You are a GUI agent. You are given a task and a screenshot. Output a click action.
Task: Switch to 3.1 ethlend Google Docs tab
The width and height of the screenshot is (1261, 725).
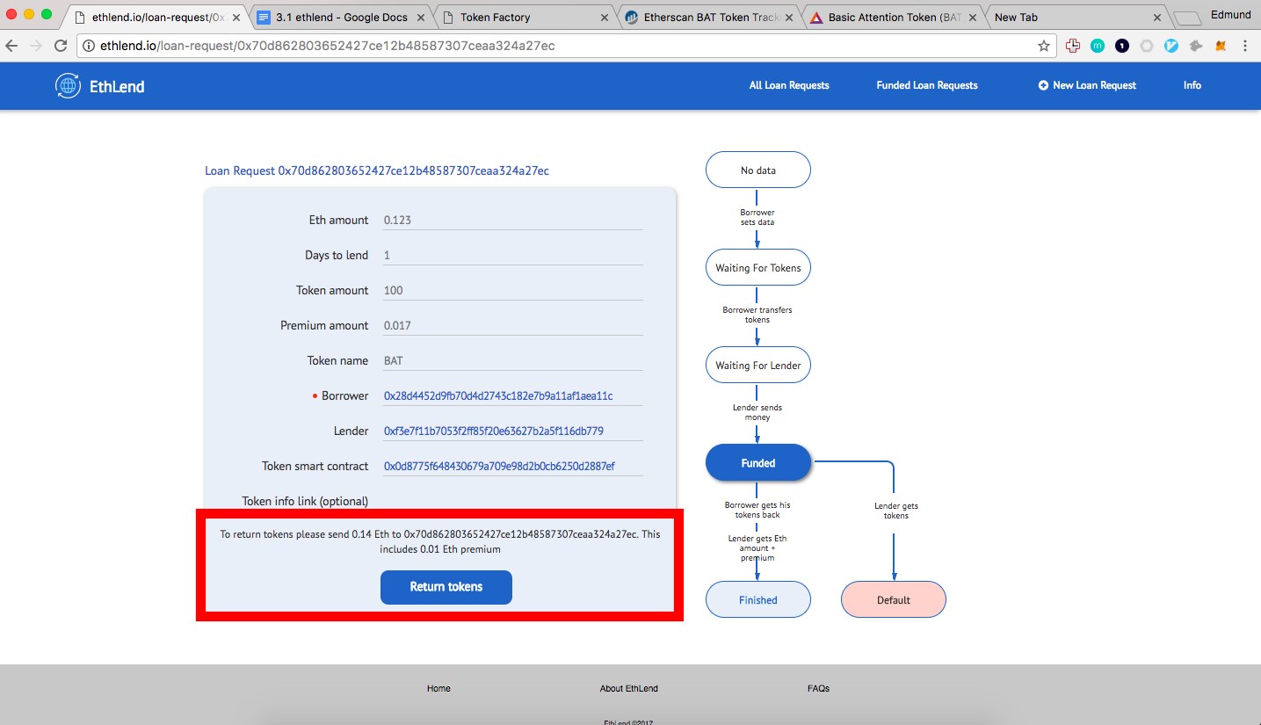(340, 18)
